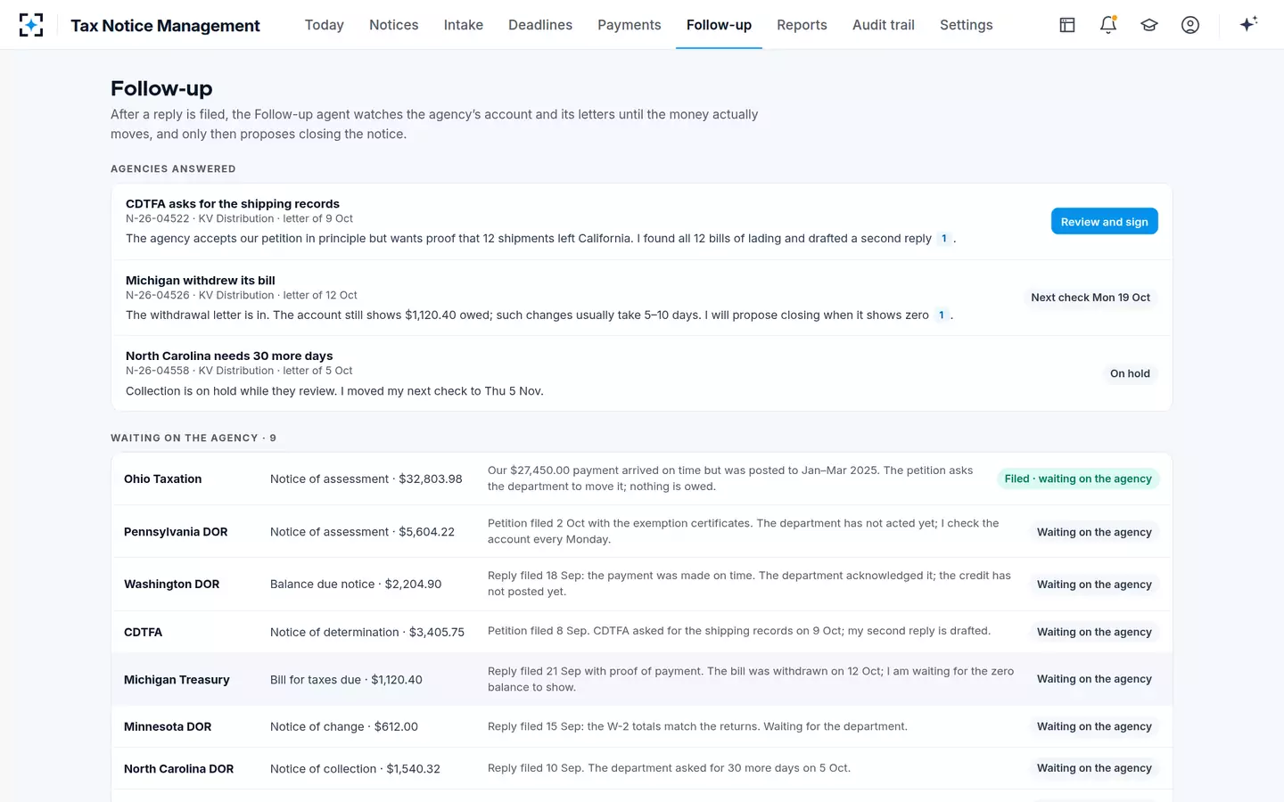Click 'Notice of assessment · $32,803.98'

pos(366,479)
